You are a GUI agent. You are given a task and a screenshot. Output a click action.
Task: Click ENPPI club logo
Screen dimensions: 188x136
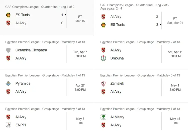pos(8,125)
